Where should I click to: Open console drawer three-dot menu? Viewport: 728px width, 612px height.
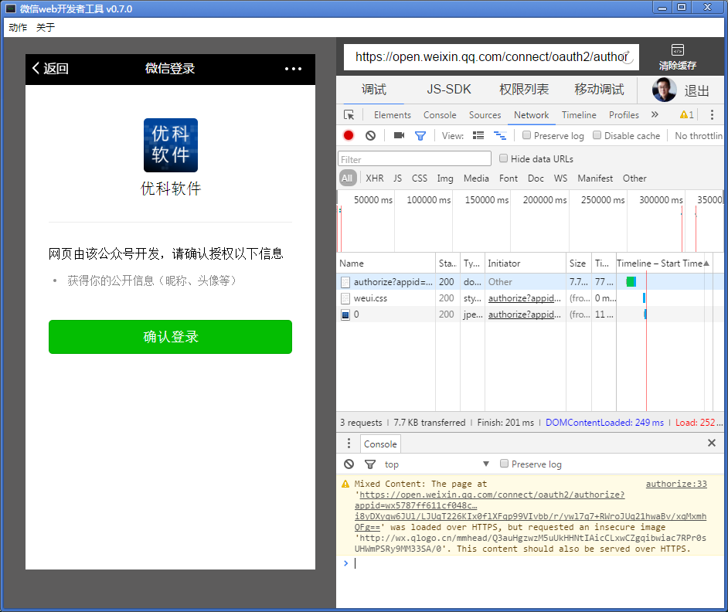349,444
